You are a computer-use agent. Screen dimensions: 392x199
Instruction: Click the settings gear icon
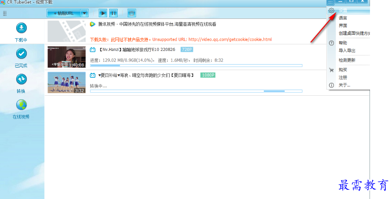coord(331,11)
